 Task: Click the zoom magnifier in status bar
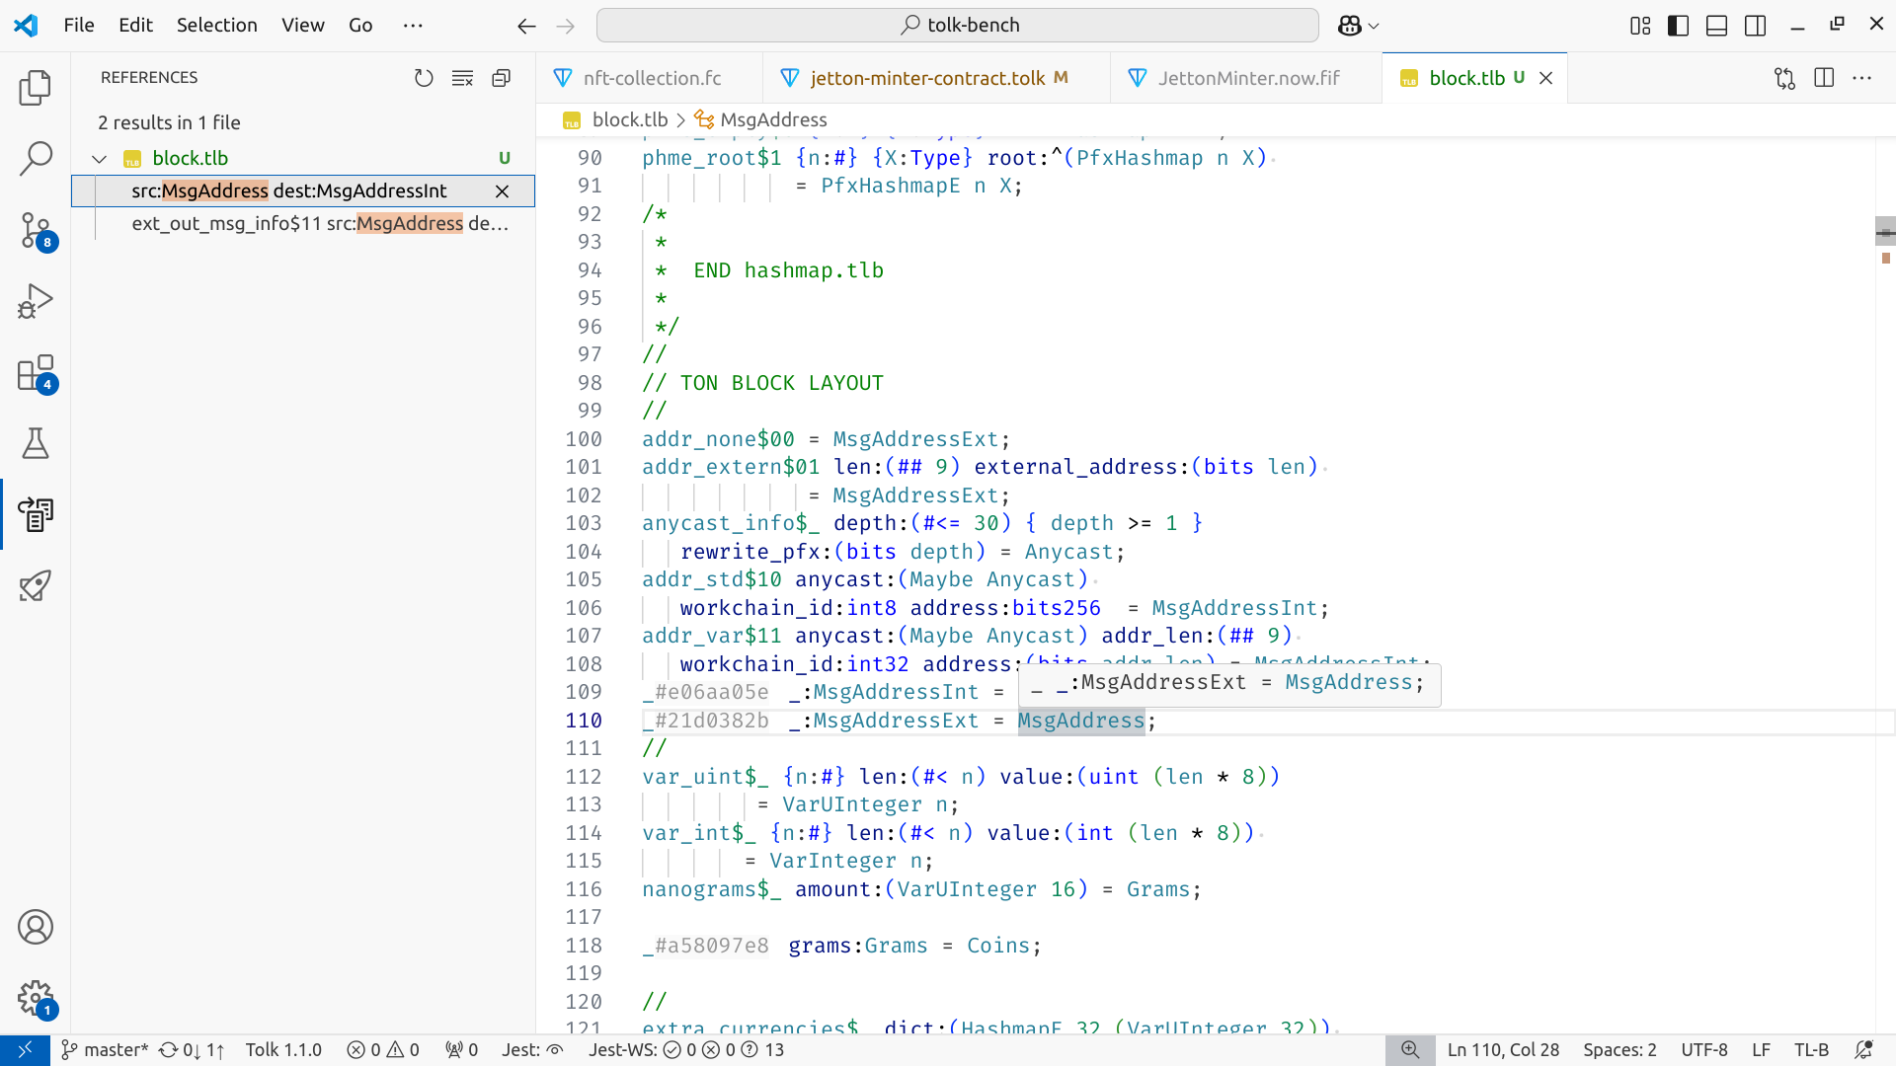pos(1410,1050)
